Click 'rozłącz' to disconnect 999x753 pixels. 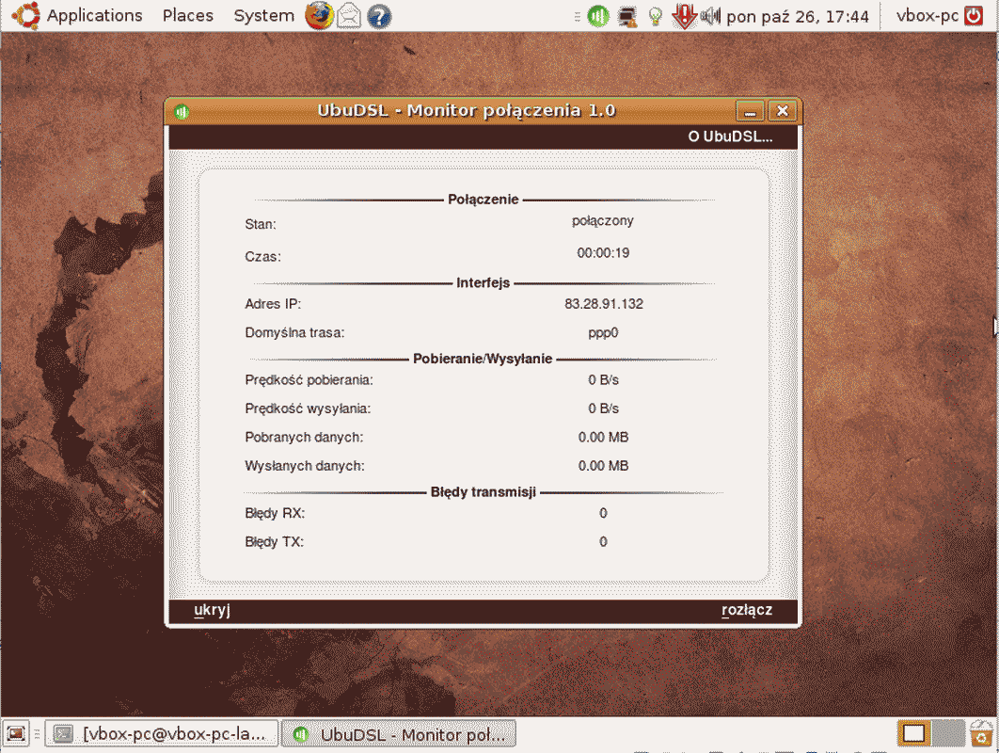click(x=747, y=610)
